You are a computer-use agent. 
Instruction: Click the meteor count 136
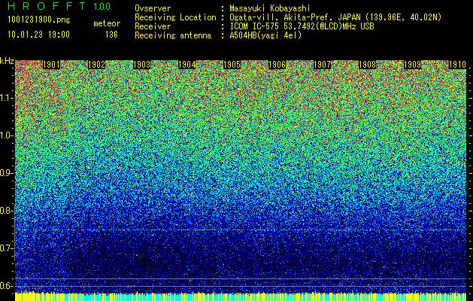(x=111, y=35)
